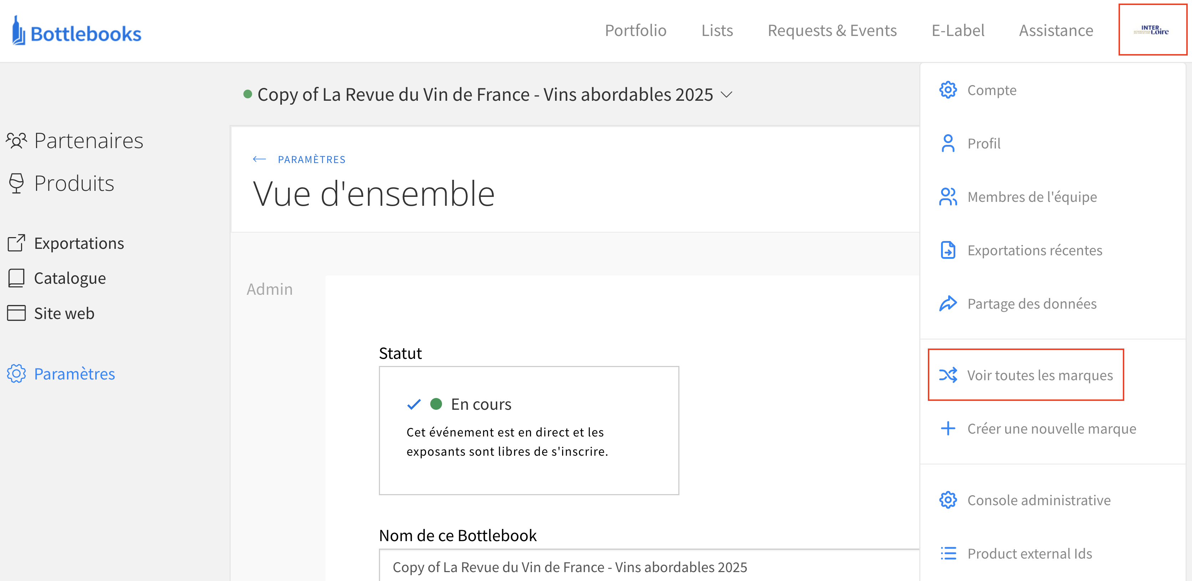This screenshot has height=581, width=1192.
Task: Click the Produits wine glass icon
Action: [x=16, y=183]
